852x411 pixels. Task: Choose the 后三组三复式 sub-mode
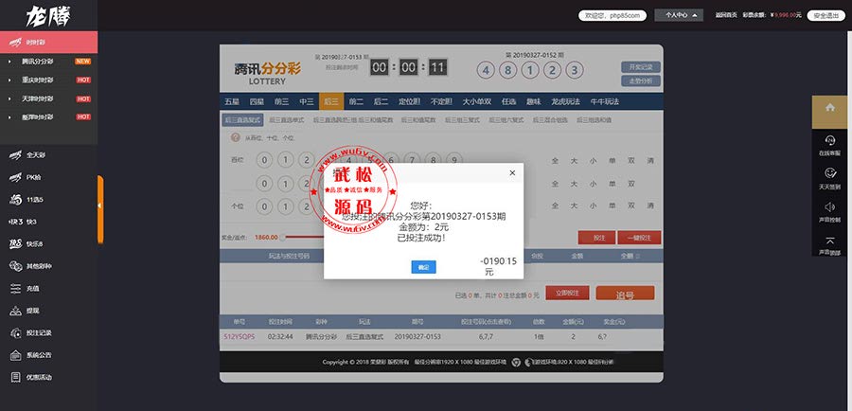coord(461,119)
